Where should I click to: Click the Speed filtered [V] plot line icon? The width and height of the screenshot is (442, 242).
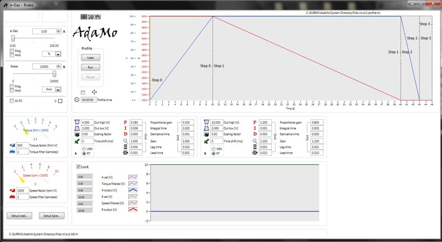(x=133, y=204)
